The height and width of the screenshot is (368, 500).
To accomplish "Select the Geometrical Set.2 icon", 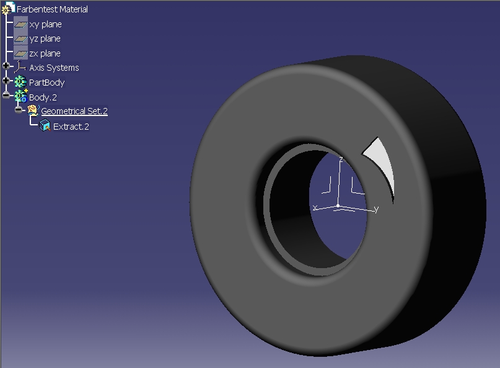I will [x=33, y=110].
